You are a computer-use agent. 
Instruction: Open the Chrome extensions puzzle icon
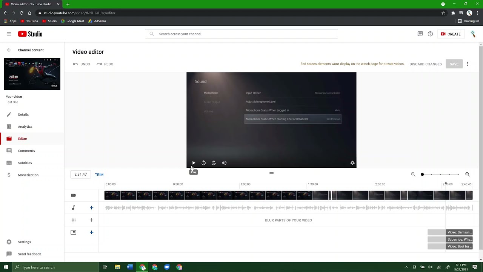point(453,13)
